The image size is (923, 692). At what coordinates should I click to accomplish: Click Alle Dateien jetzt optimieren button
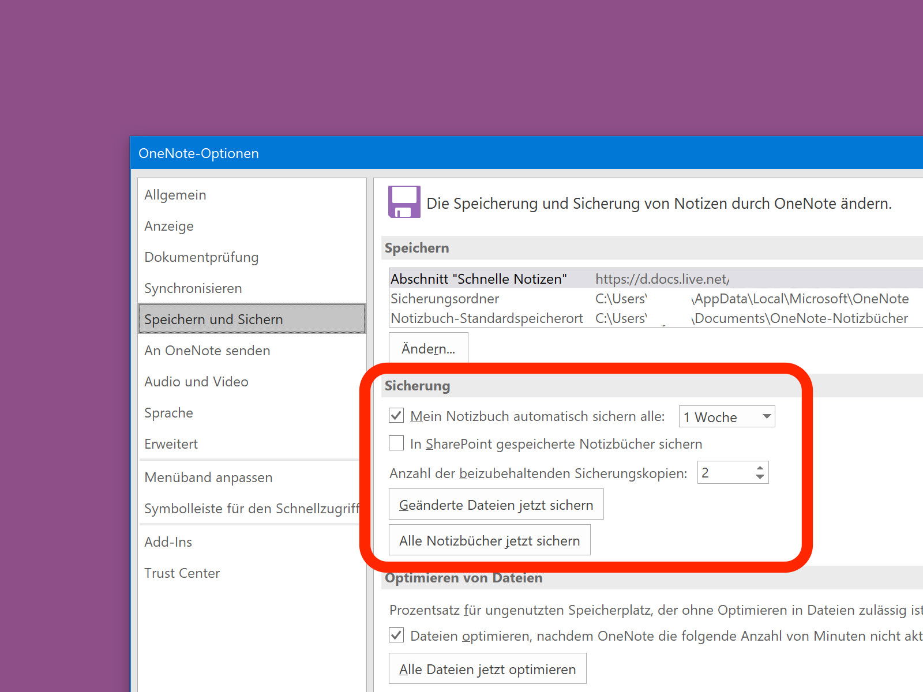pyautogui.click(x=487, y=669)
